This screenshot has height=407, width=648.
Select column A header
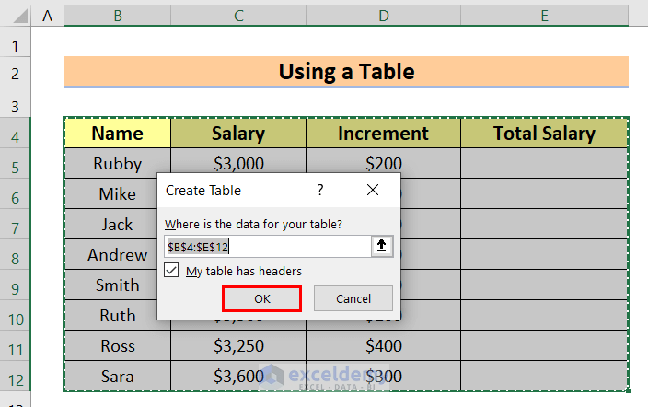coord(48,16)
